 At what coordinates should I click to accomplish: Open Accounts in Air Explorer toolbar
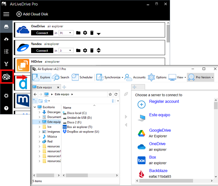click(135, 77)
